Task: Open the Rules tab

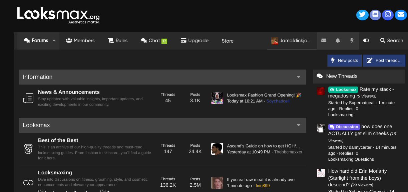Action: [x=117, y=41]
